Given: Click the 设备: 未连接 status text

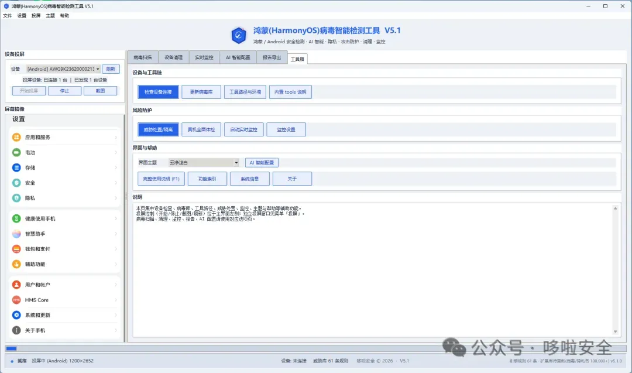Looking at the screenshot, I should point(294,361).
